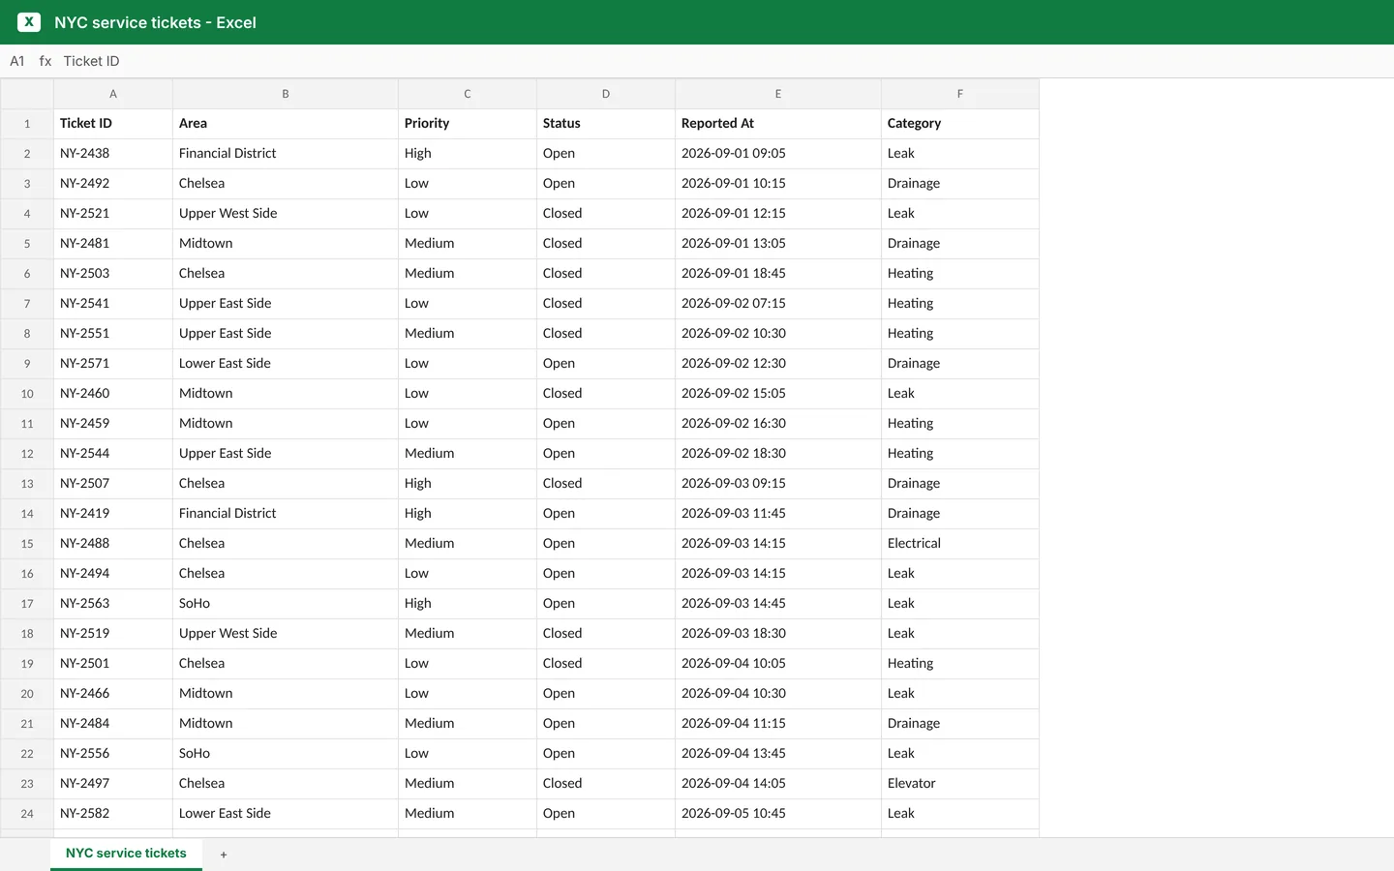Click the select-all corner of the grid
This screenshot has width=1394, height=871.
pos(27,94)
